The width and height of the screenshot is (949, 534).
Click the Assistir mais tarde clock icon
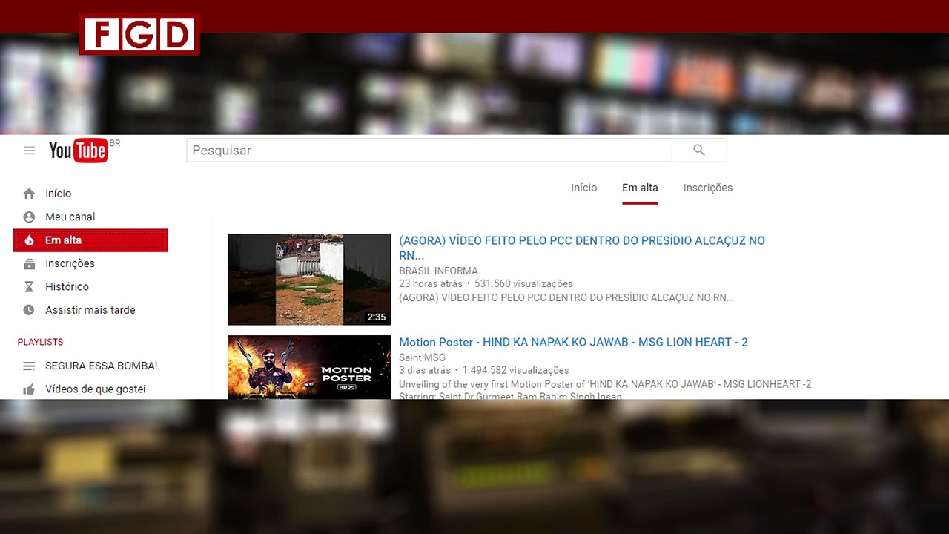point(29,310)
